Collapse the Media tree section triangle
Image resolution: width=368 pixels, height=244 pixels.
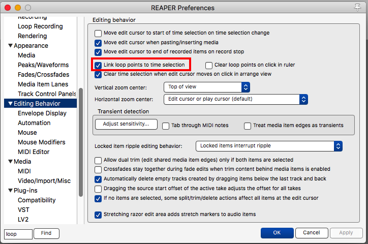[x=10, y=162]
